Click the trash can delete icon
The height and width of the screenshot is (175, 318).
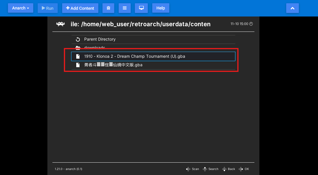pos(108,8)
